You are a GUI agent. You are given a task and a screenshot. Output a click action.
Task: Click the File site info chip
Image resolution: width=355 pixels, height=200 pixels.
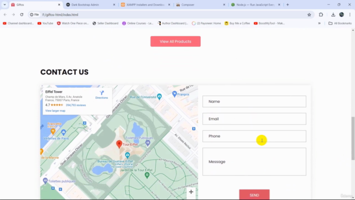(34, 14)
